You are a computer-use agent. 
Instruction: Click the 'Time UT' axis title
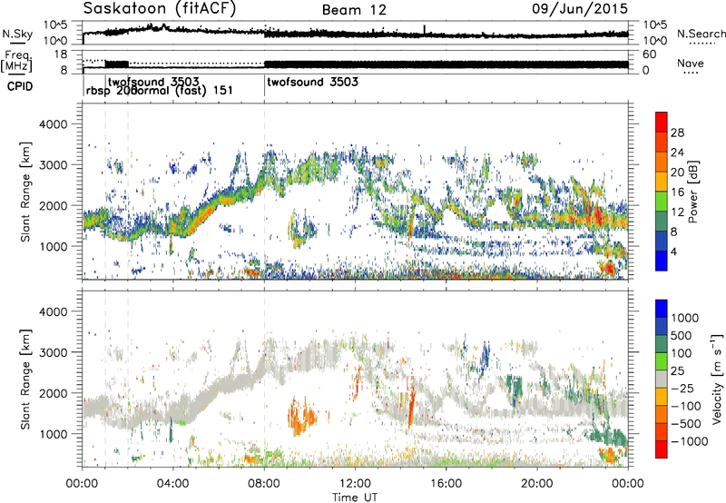355,498
